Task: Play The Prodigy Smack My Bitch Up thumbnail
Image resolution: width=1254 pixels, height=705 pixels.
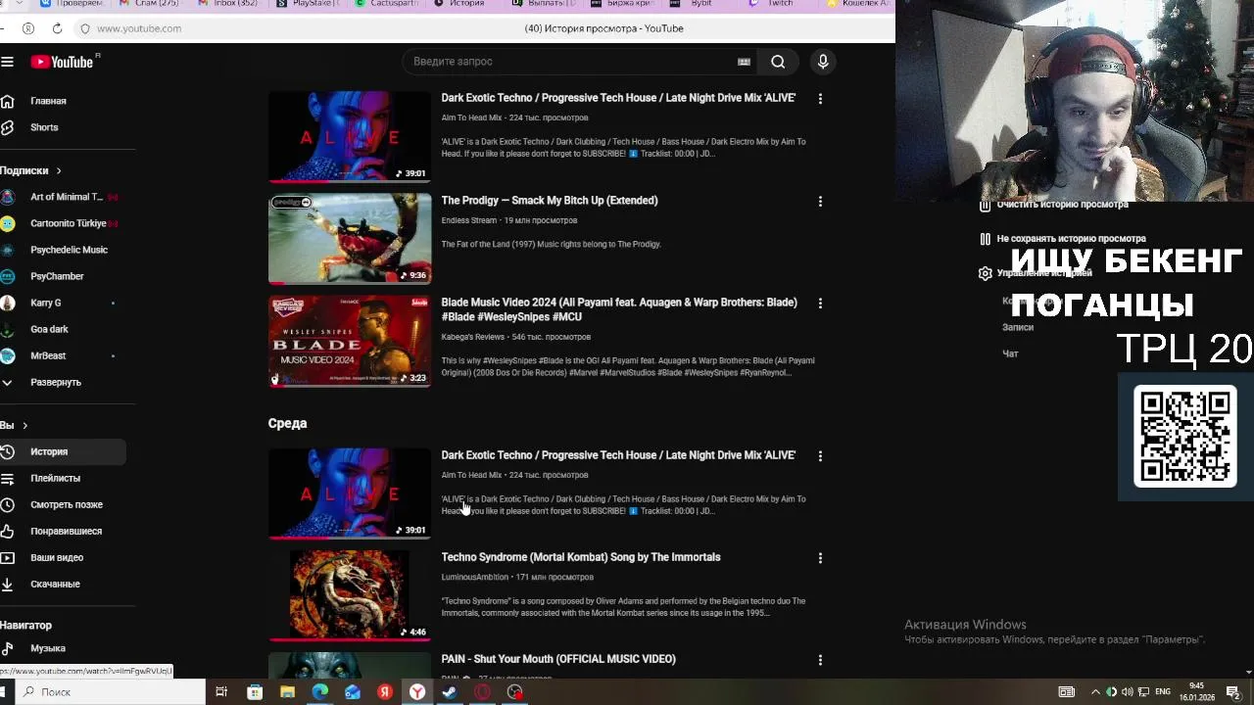Action: click(x=350, y=239)
